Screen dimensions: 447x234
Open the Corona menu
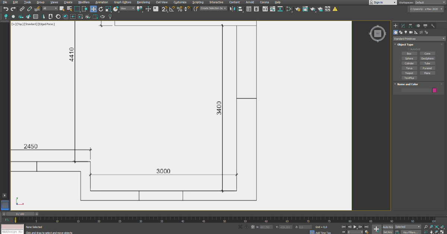click(264, 2)
